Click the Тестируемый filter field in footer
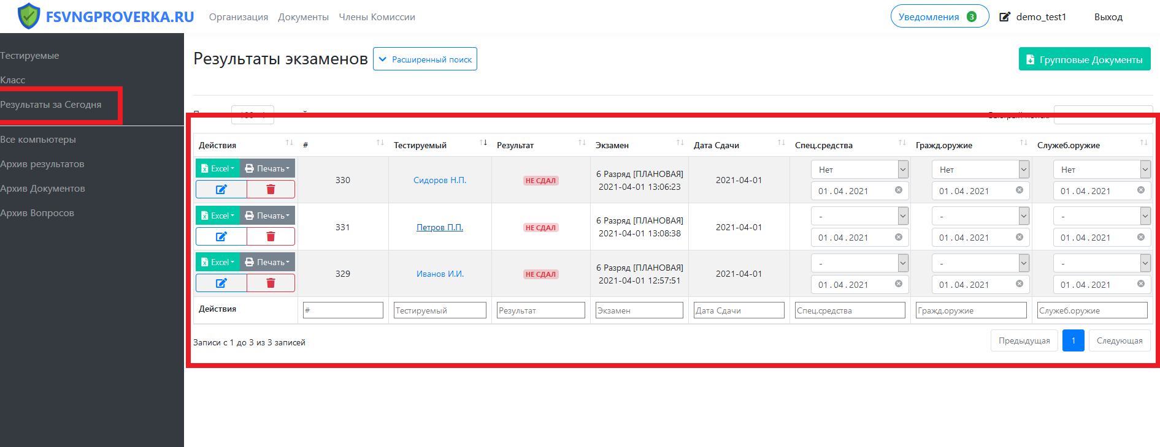1160x447 pixels. coord(439,310)
